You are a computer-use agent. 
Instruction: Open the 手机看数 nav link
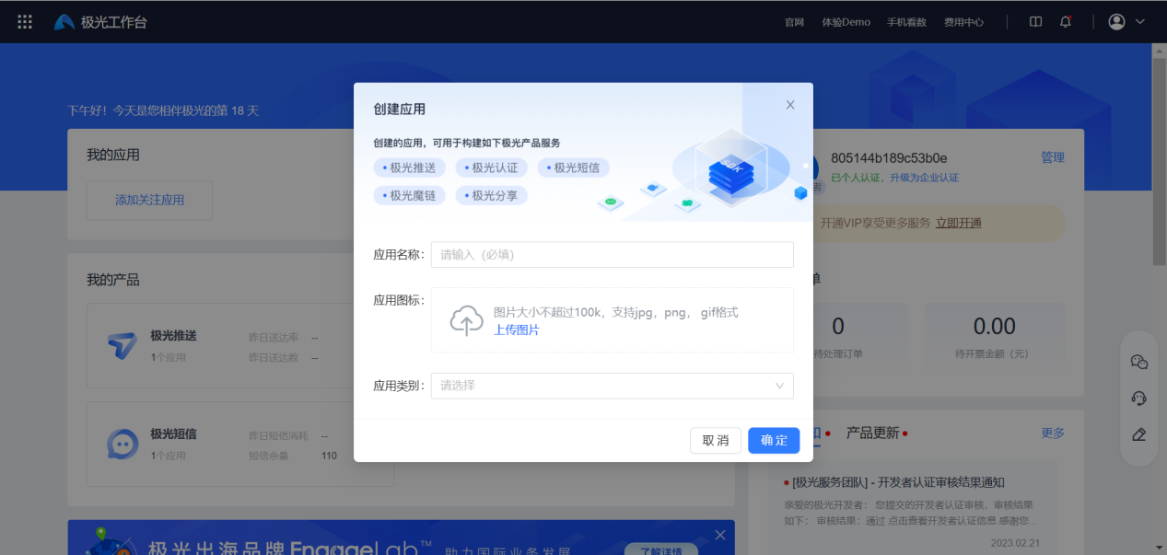pos(906,22)
